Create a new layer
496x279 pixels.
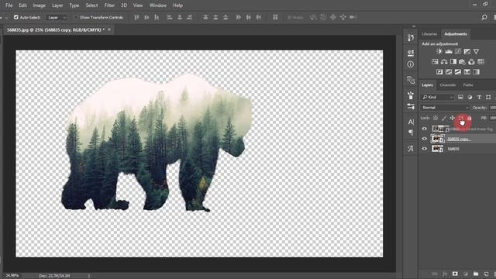click(486, 274)
